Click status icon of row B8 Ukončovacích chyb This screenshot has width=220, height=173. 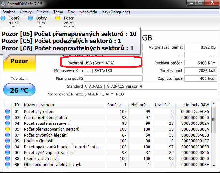8,159
